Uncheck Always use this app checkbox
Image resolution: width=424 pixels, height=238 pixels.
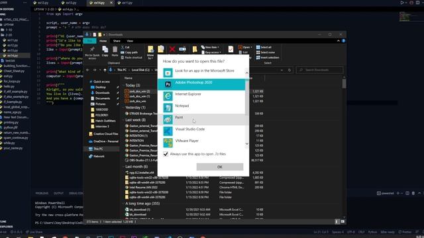[166, 154]
